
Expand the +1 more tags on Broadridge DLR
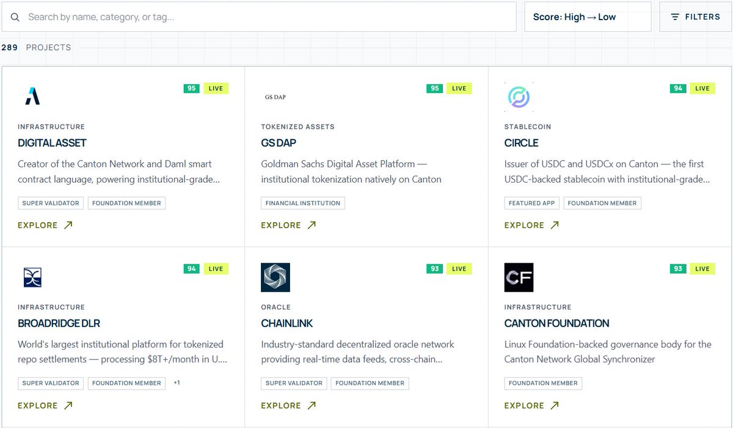click(177, 383)
